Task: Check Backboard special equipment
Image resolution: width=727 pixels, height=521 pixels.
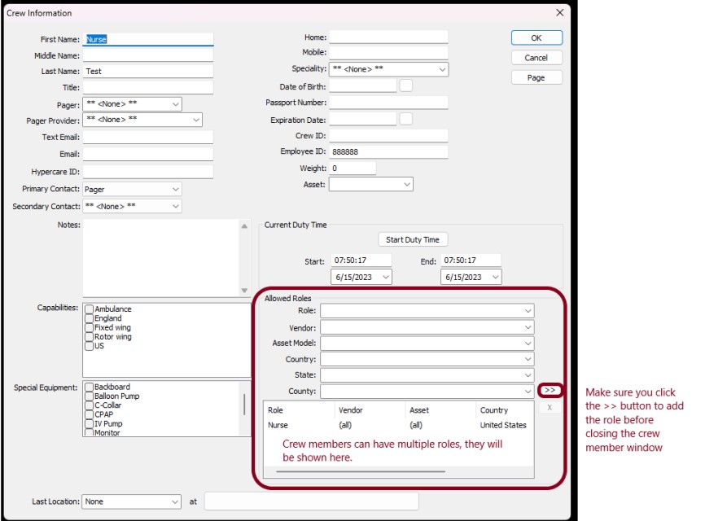Action: pyautogui.click(x=90, y=387)
